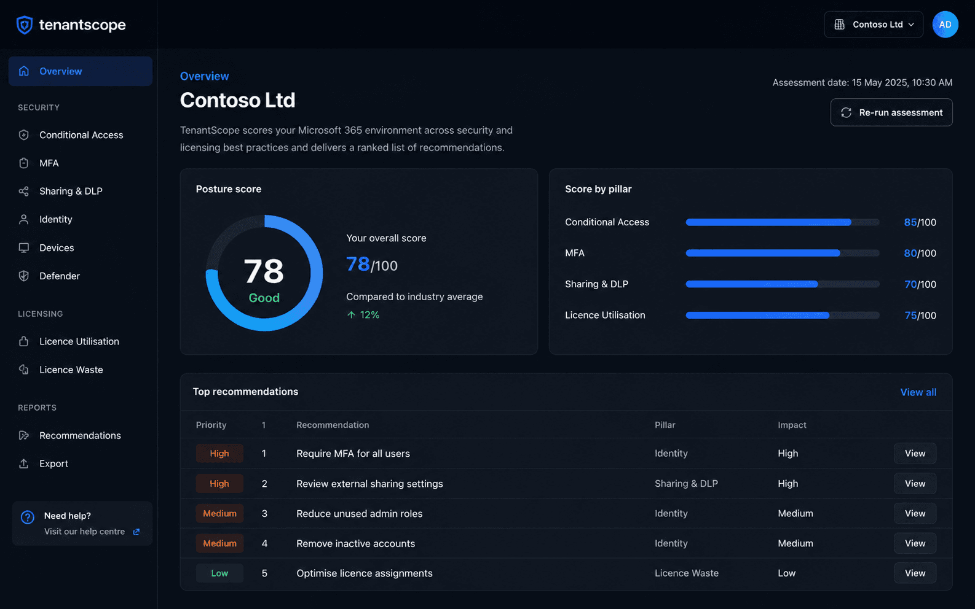
Task: Click the Defender shield icon
Action: (24, 276)
